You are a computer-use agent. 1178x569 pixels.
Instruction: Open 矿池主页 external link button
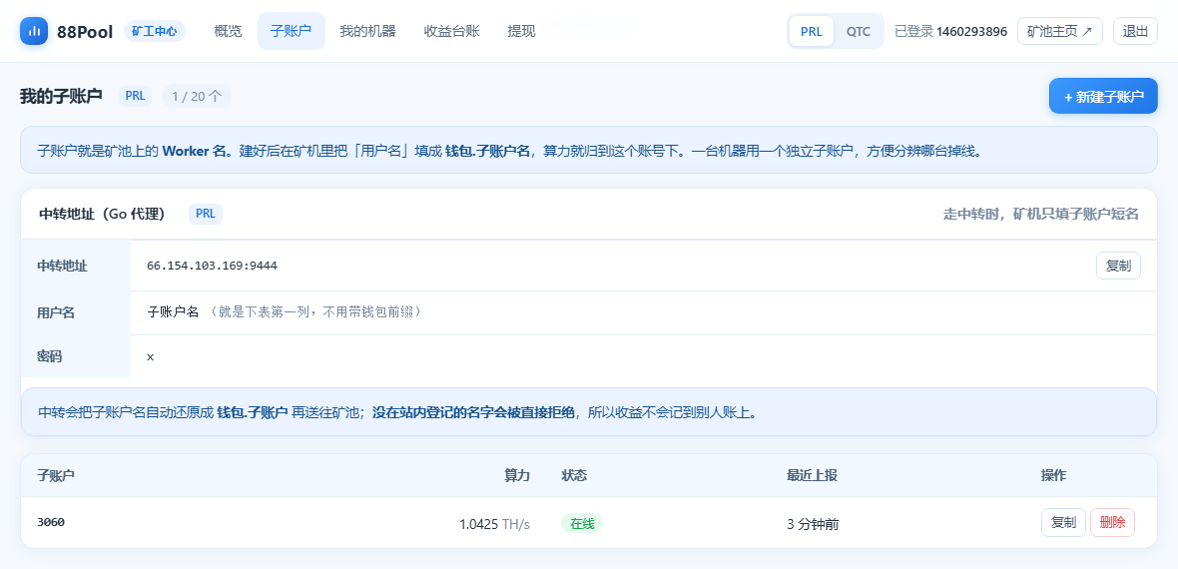tap(1059, 31)
